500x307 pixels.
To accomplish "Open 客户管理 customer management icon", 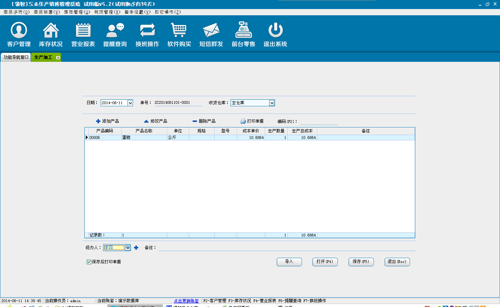I will click(x=19, y=31).
